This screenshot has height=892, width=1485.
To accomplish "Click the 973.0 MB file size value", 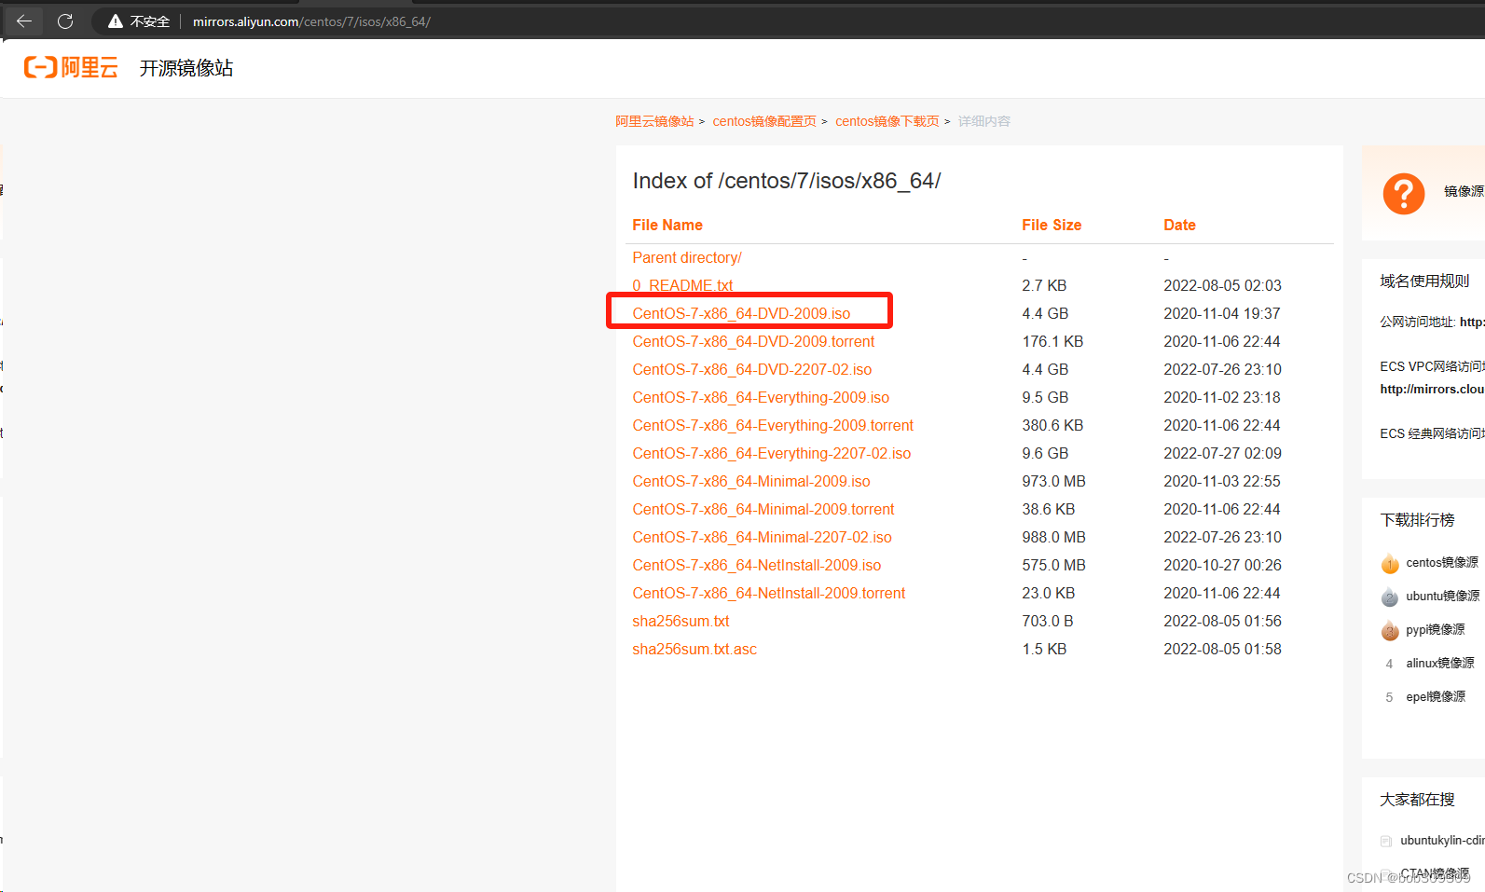I will point(1053,481).
